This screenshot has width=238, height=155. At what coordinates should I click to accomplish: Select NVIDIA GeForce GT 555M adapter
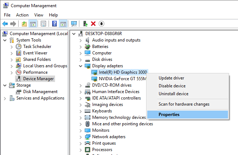pyautogui.click(x=123, y=79)
